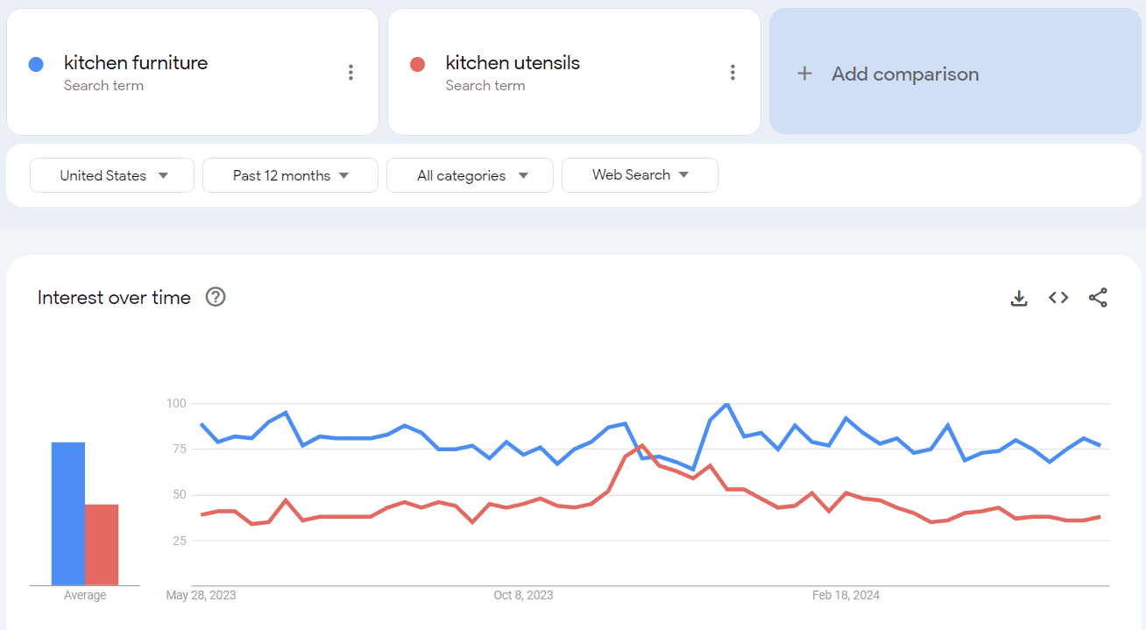Open the Past 12 months dropdown

pyautogui.click(x=290, y=175)
